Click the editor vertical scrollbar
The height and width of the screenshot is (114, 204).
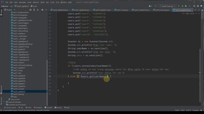tap(200, 75)
